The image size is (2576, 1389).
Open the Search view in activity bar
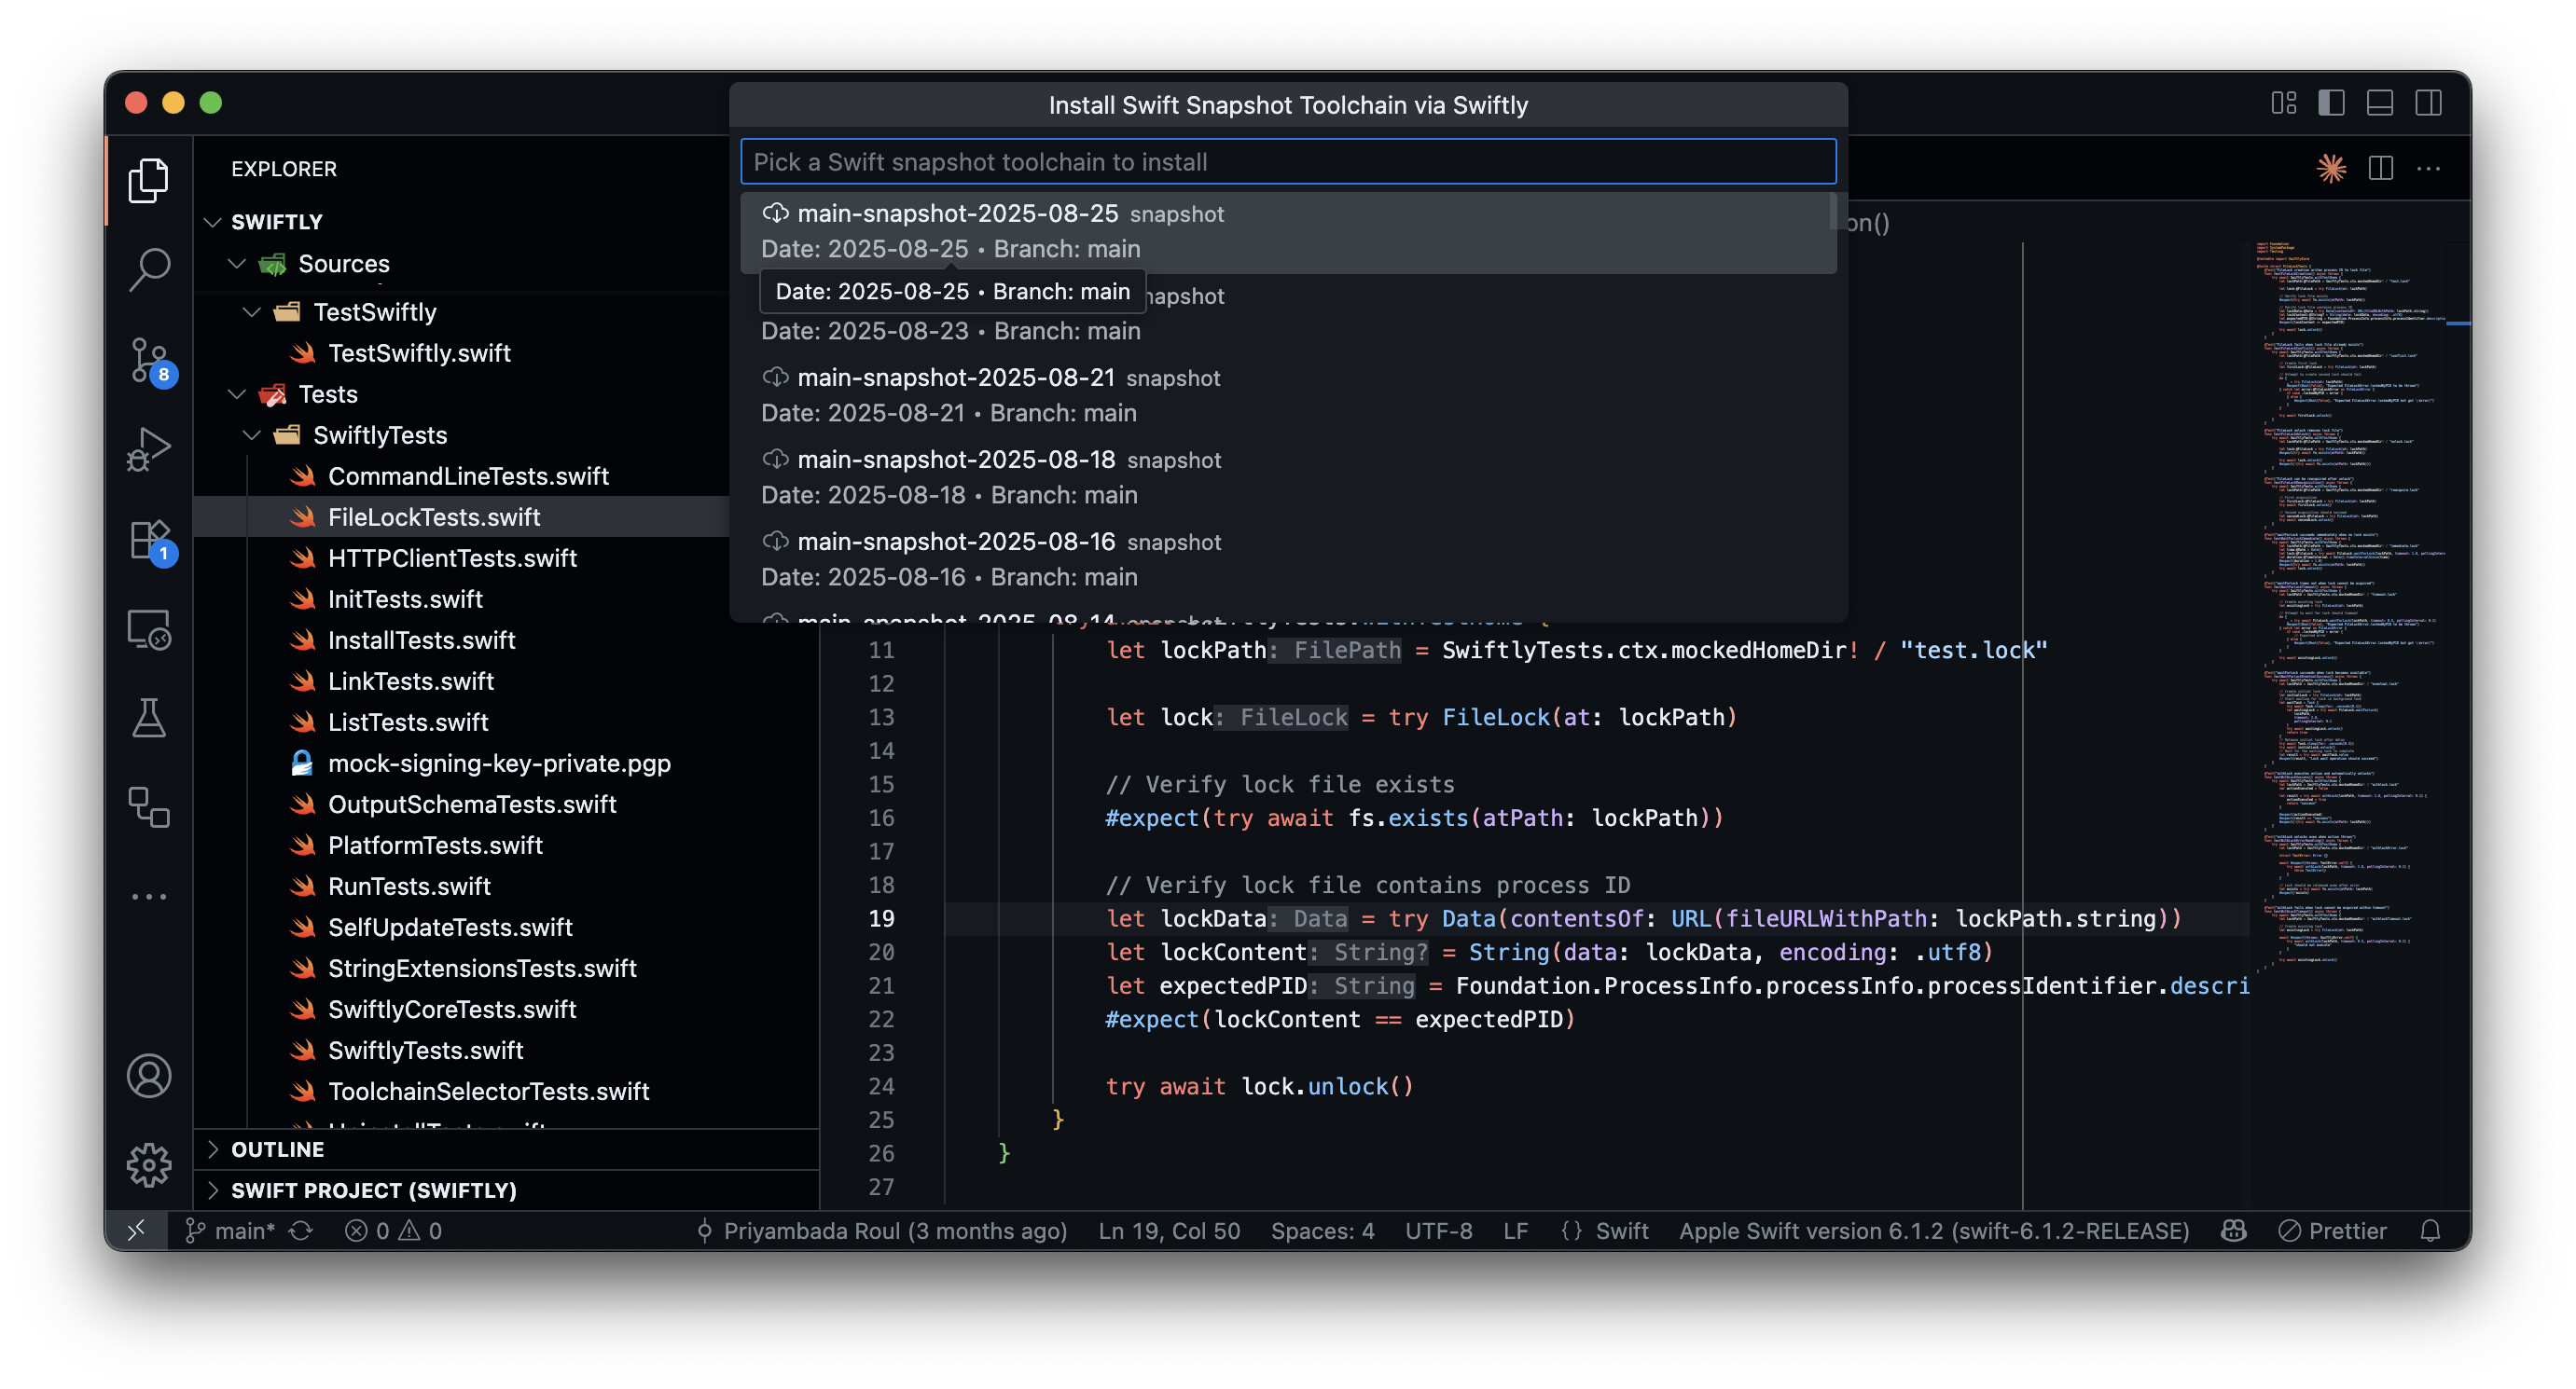(149, 268)
